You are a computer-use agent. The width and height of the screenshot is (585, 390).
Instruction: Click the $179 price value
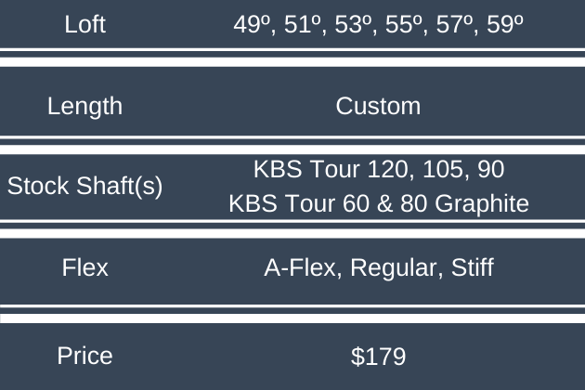tap(378, 356)
